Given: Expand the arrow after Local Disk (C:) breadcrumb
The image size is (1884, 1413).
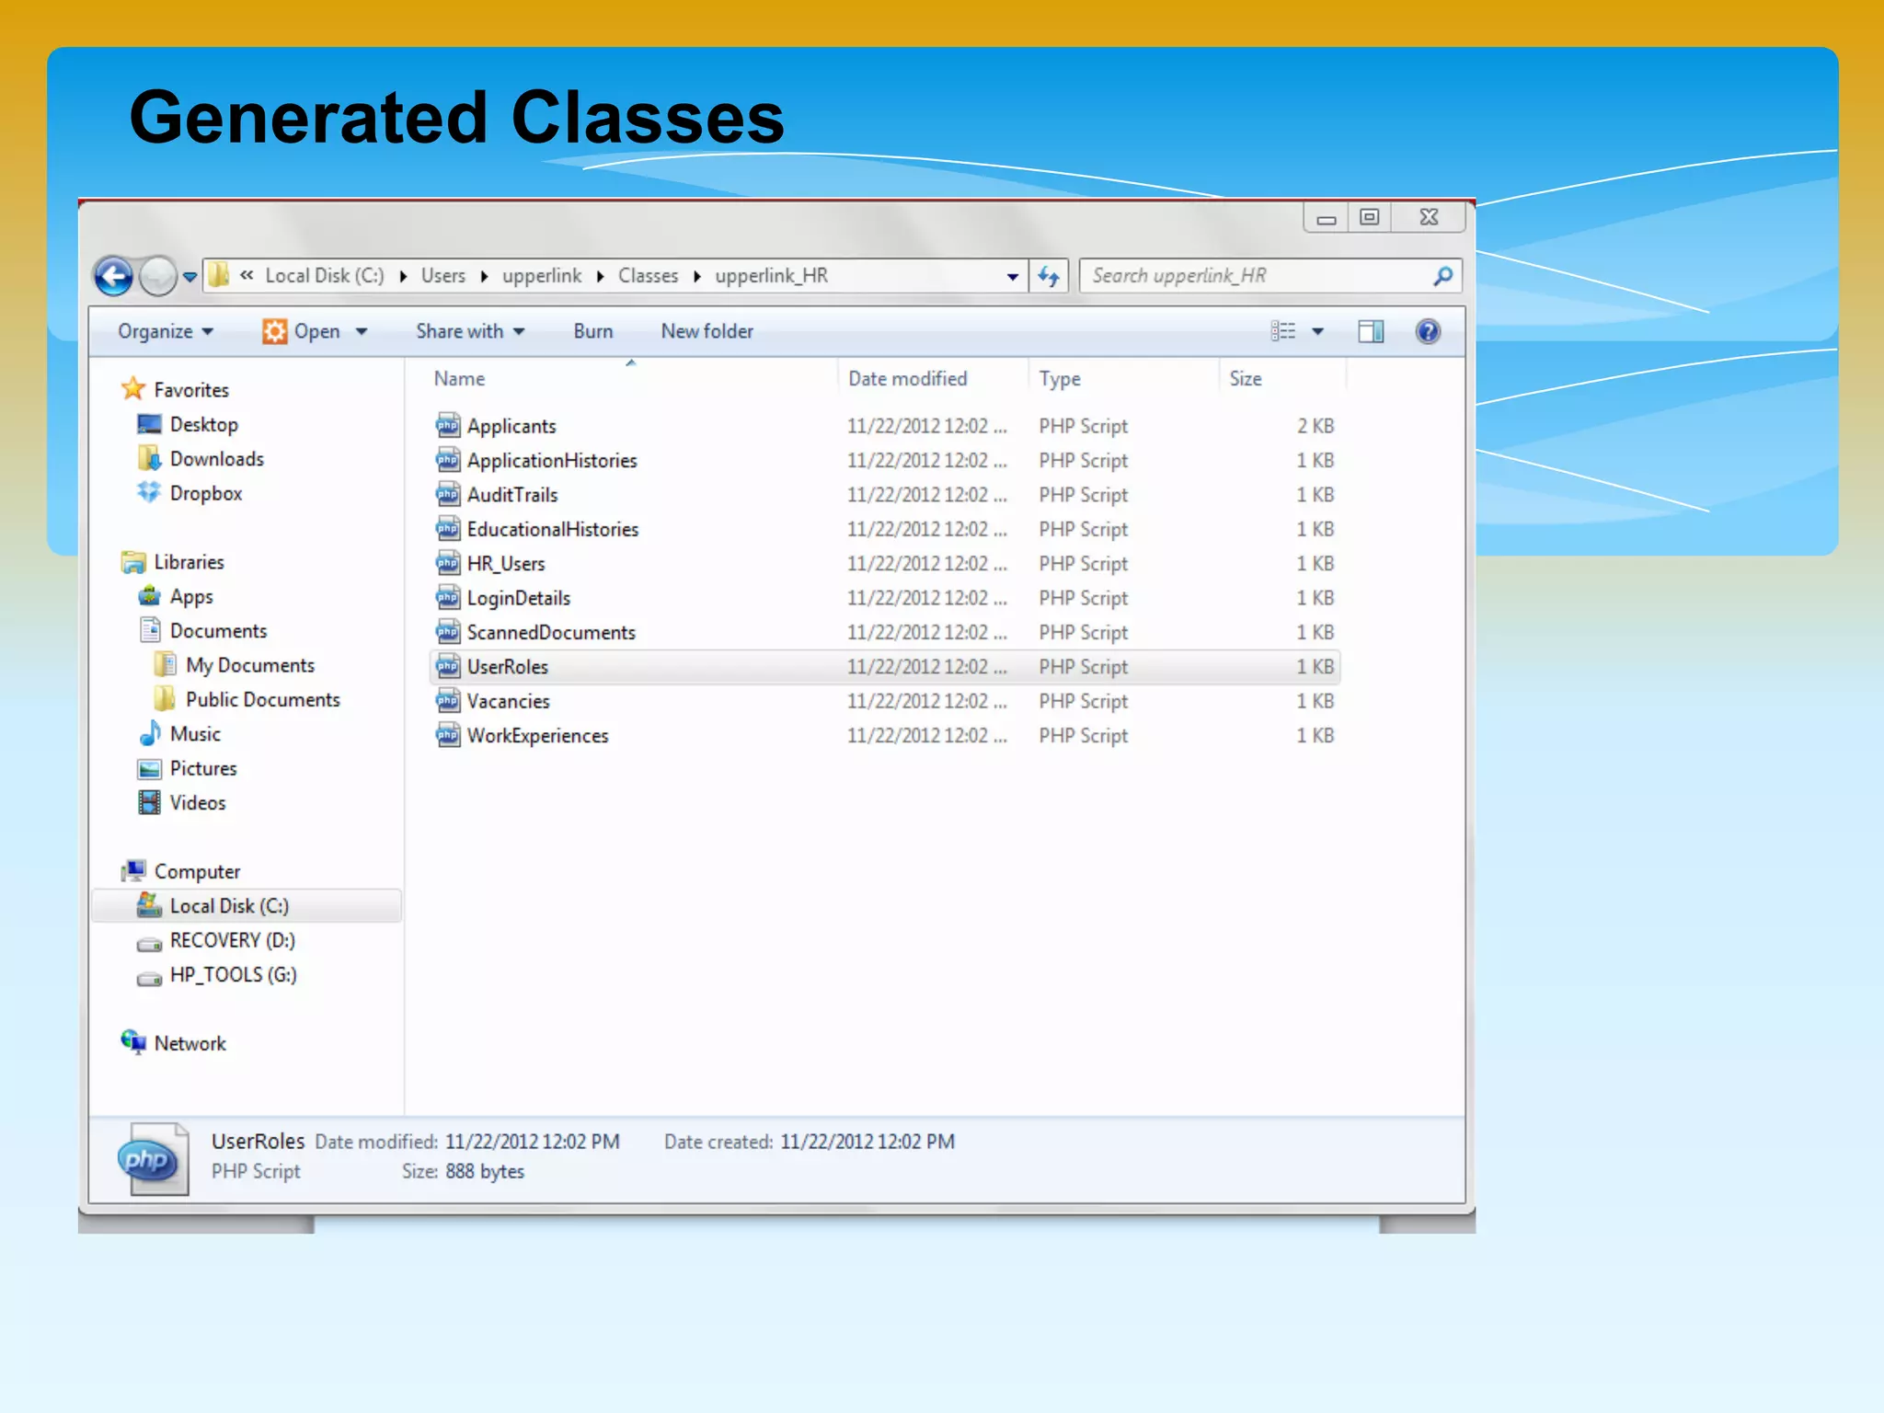Looking at the screenshot, I should coord(402,276).
